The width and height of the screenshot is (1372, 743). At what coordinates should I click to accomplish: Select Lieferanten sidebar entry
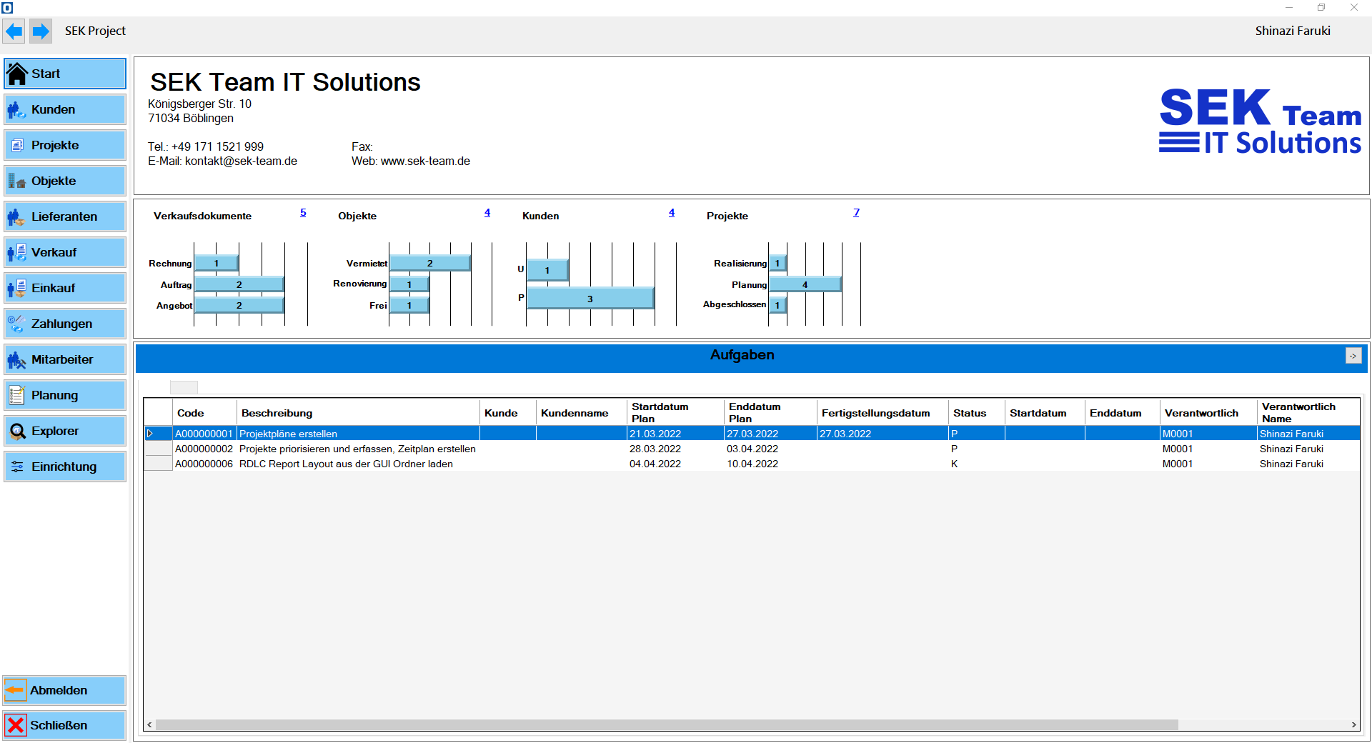point(65,216)
